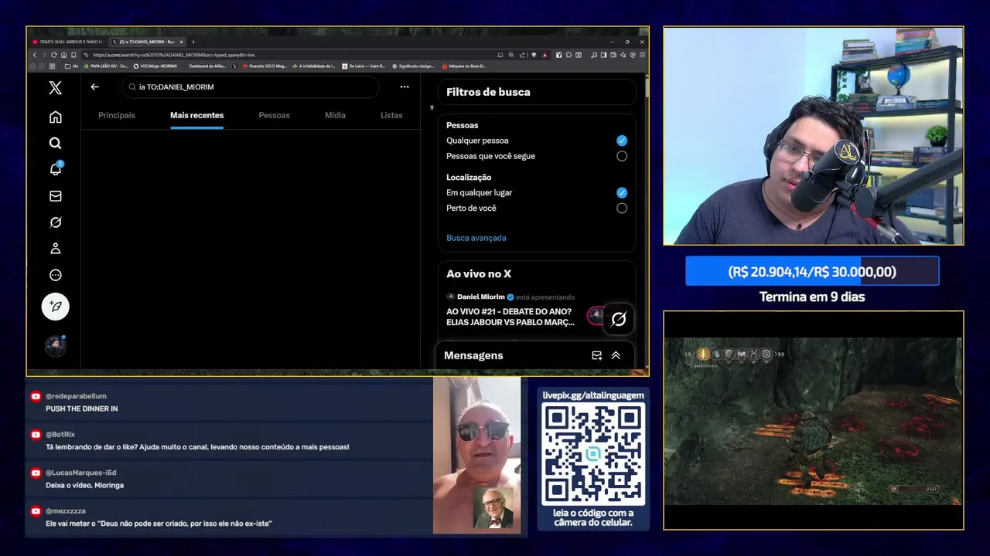This screenshot has width=990, height=556.
Task: Click @redeparabellum chat username
Action: click(x=76, y=396)
